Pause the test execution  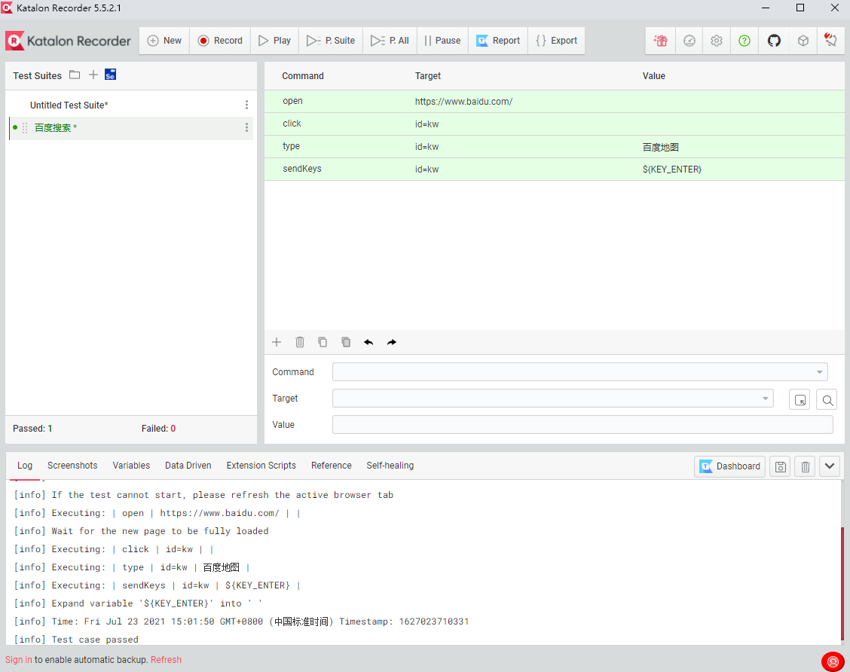pyautogui.click(x=442, y=41)
